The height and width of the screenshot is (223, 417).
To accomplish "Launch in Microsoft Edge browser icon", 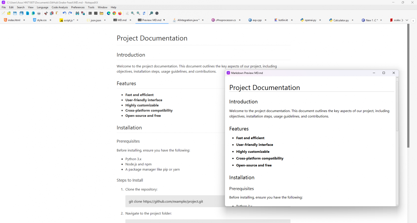I will click(109, 13).
